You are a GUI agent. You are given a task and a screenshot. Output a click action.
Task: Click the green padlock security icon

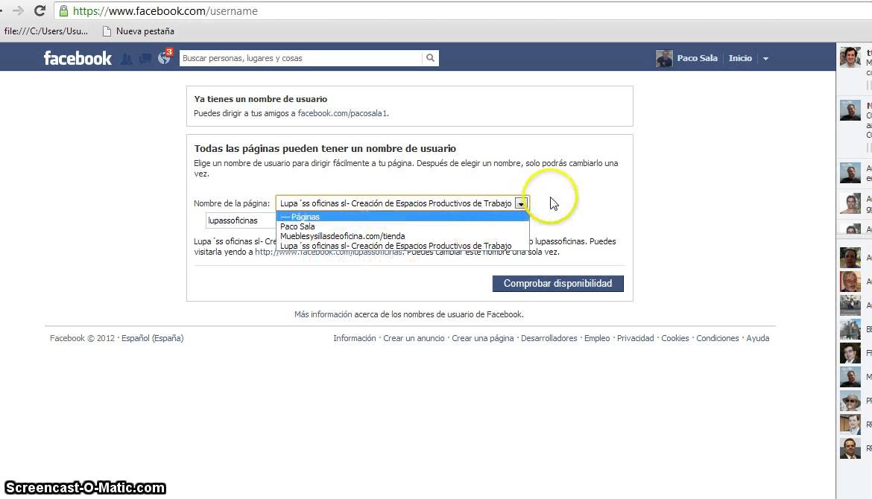click(x=63, y=10)
